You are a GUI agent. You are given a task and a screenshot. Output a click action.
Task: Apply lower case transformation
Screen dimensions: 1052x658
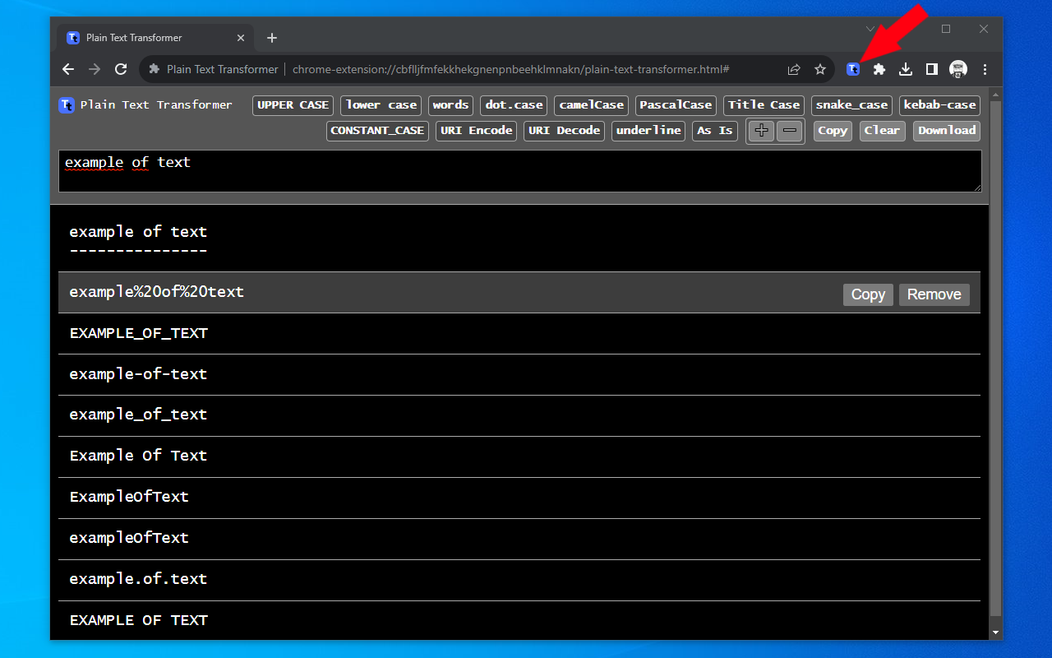coord(381,105)
